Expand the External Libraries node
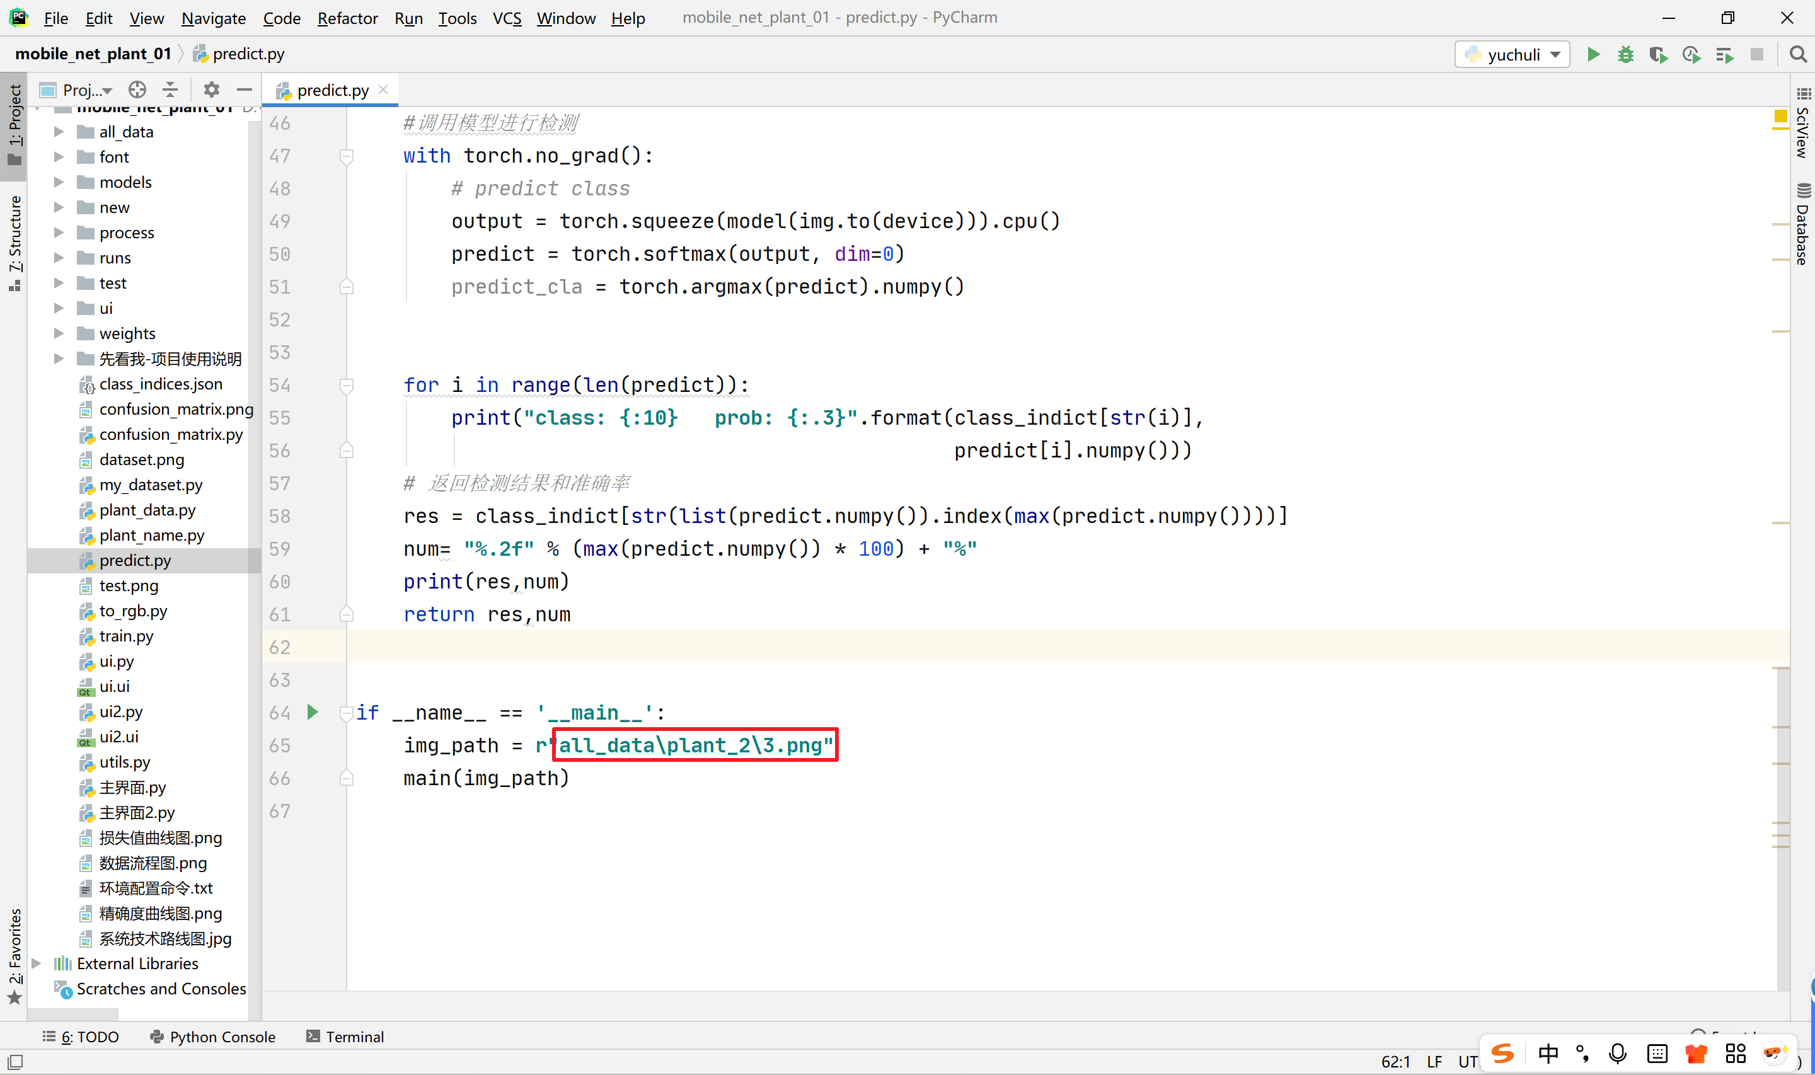1815x1075 pixels. pyautogui.click(x=36, y=963)
